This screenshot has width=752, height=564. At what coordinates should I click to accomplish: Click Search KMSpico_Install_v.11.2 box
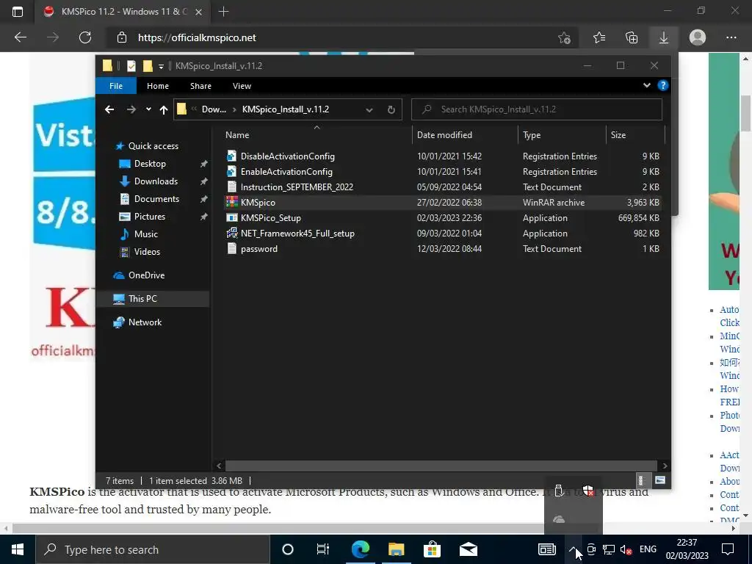[x=537, y=109]
